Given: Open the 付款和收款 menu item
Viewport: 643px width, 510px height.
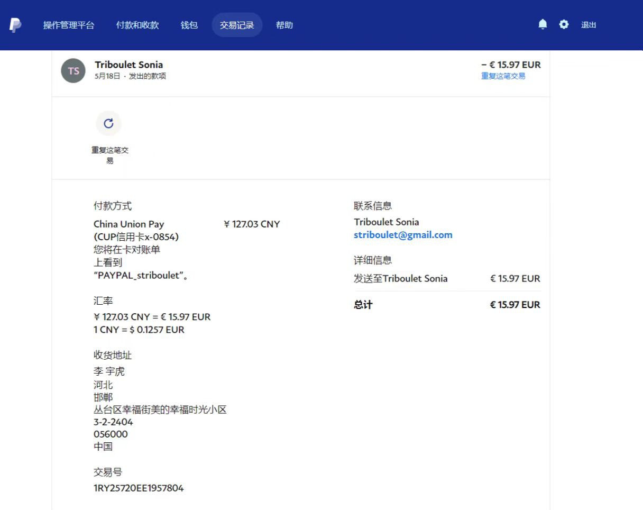Looking at the screenshot, I should [137, 25].
